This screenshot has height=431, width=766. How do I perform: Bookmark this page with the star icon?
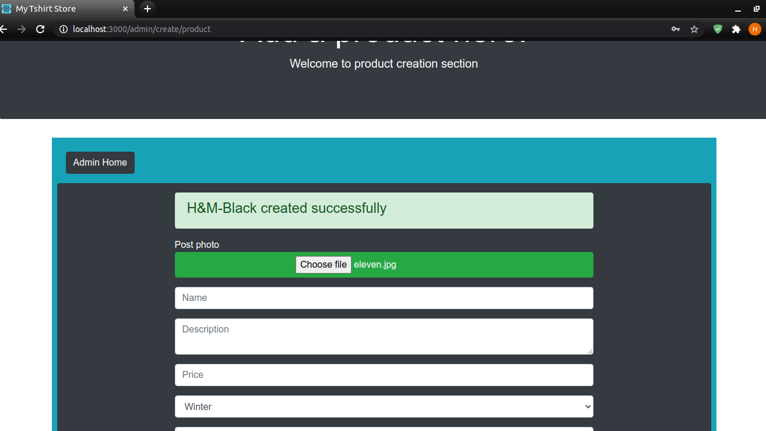[x=694, y=29]
